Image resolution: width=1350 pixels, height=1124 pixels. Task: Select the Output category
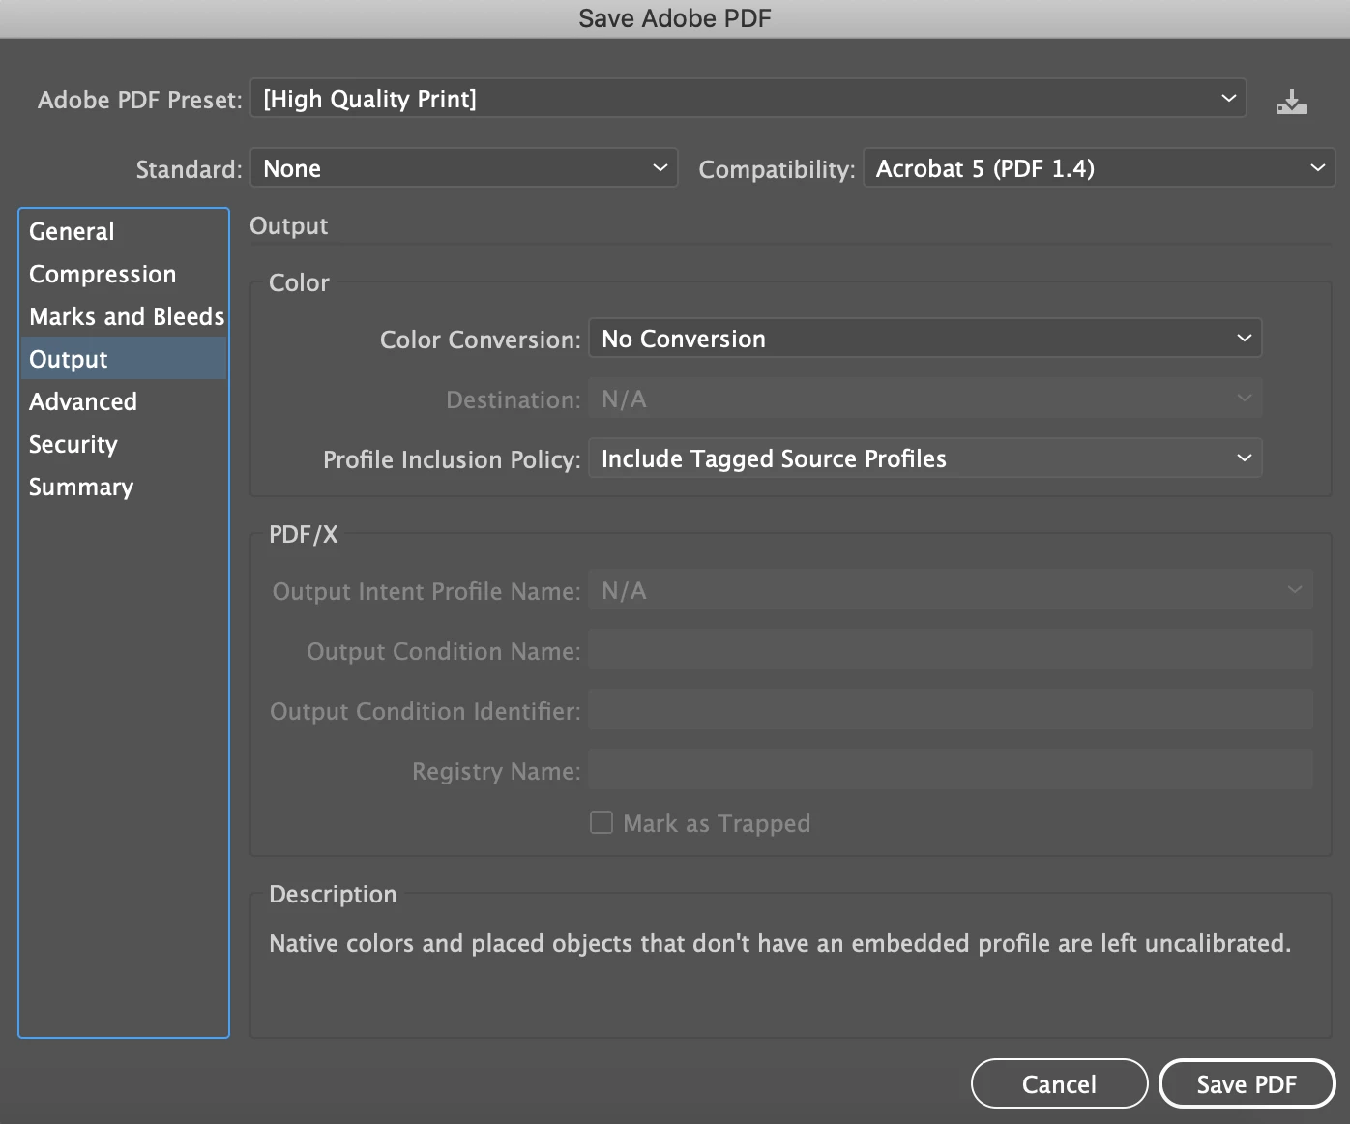click(x=124, y=359)
